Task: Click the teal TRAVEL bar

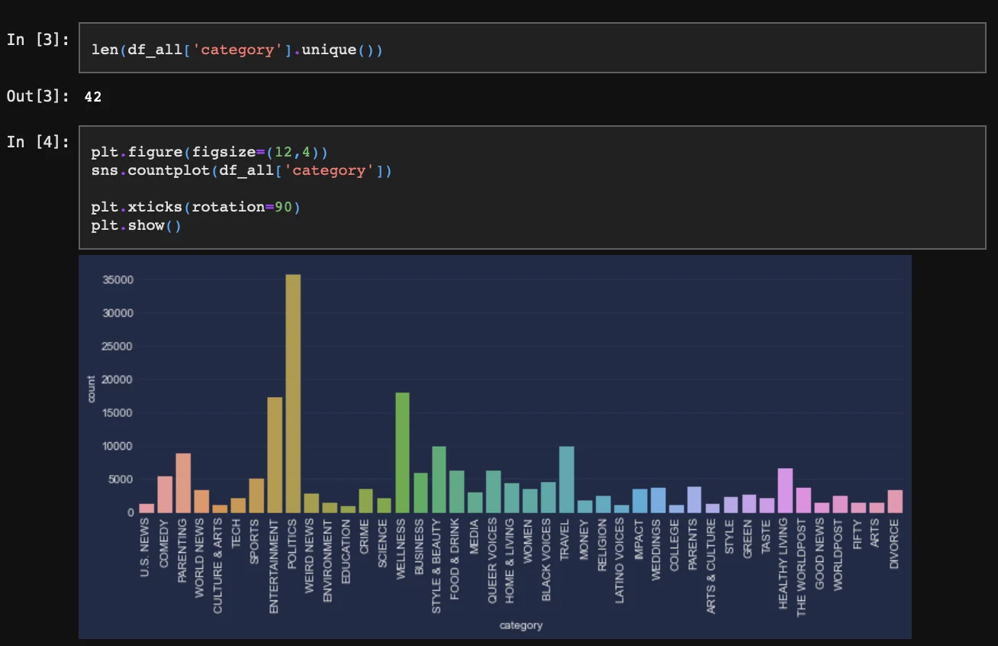Action: pos(567,480)
